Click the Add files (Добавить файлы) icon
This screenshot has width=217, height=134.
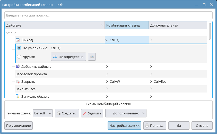[18, 66]
